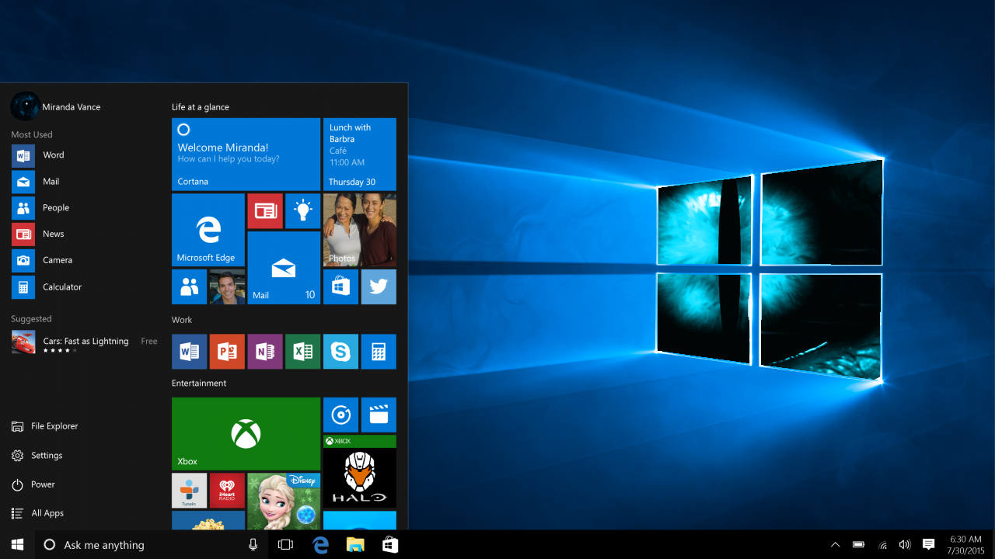Expand hidden system tray icons
995x559 pixels.
(836, 544)
